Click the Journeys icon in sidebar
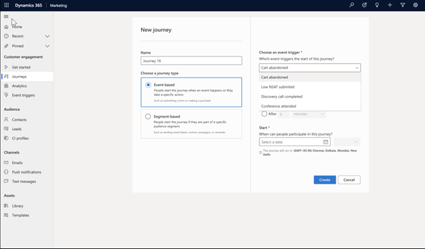The image size is (425, 249). 6,77
